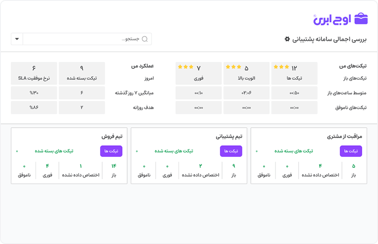Click the متوسط ساعت‌های باز row label
Image resolution: width=378 pixels, height=244 pixels.
tap(347, 93)
